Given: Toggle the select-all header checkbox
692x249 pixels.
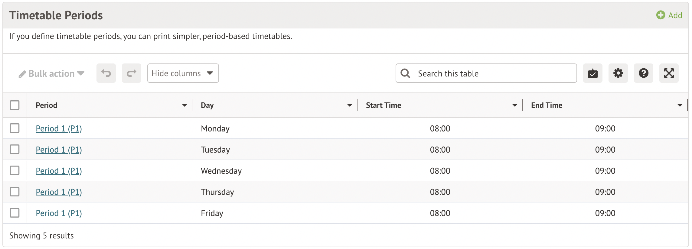Looking at the screenshot, I should [15, 105].
